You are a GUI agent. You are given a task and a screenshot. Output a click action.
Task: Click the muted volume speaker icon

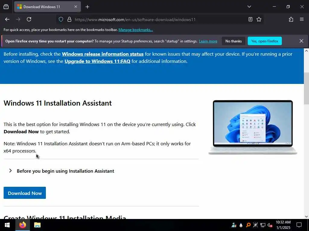tap(270, 225)
